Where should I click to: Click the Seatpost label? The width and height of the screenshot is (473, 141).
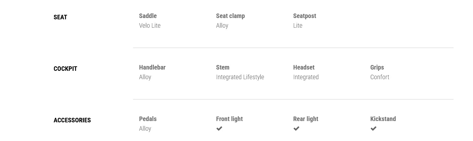305,16
